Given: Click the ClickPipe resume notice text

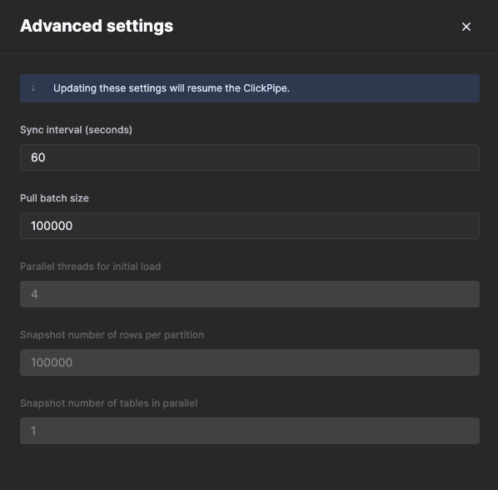Looking at the screenshot, I should (172, 88).
